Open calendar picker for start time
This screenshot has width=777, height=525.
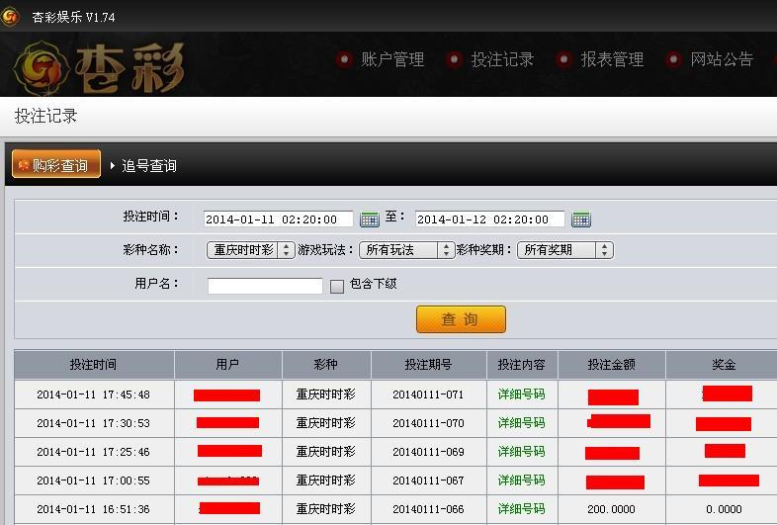tap(369, 219)
